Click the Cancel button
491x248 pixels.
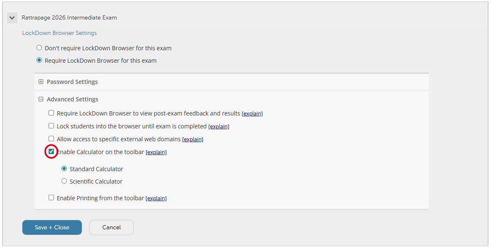pos(111,227)
